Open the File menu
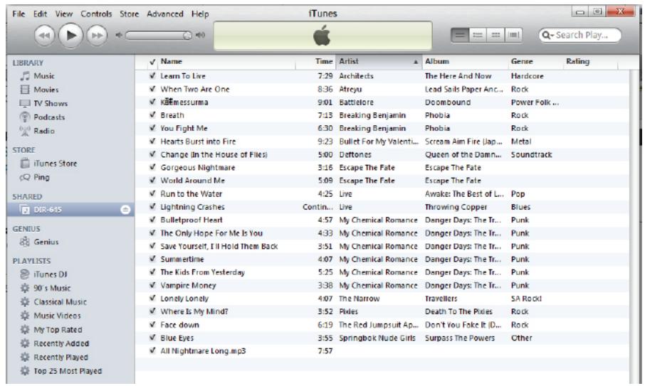The image size is (645, 386). (19, 14)
